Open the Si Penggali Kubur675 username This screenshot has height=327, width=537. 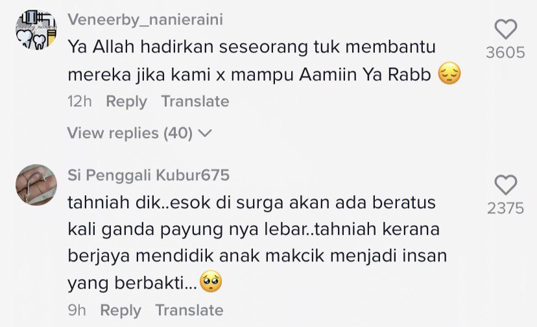149,175
